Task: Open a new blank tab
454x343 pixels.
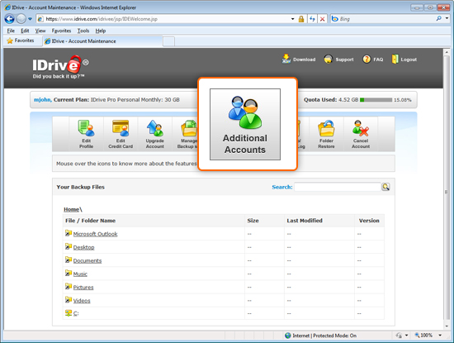Action: [x=168, y=41]
